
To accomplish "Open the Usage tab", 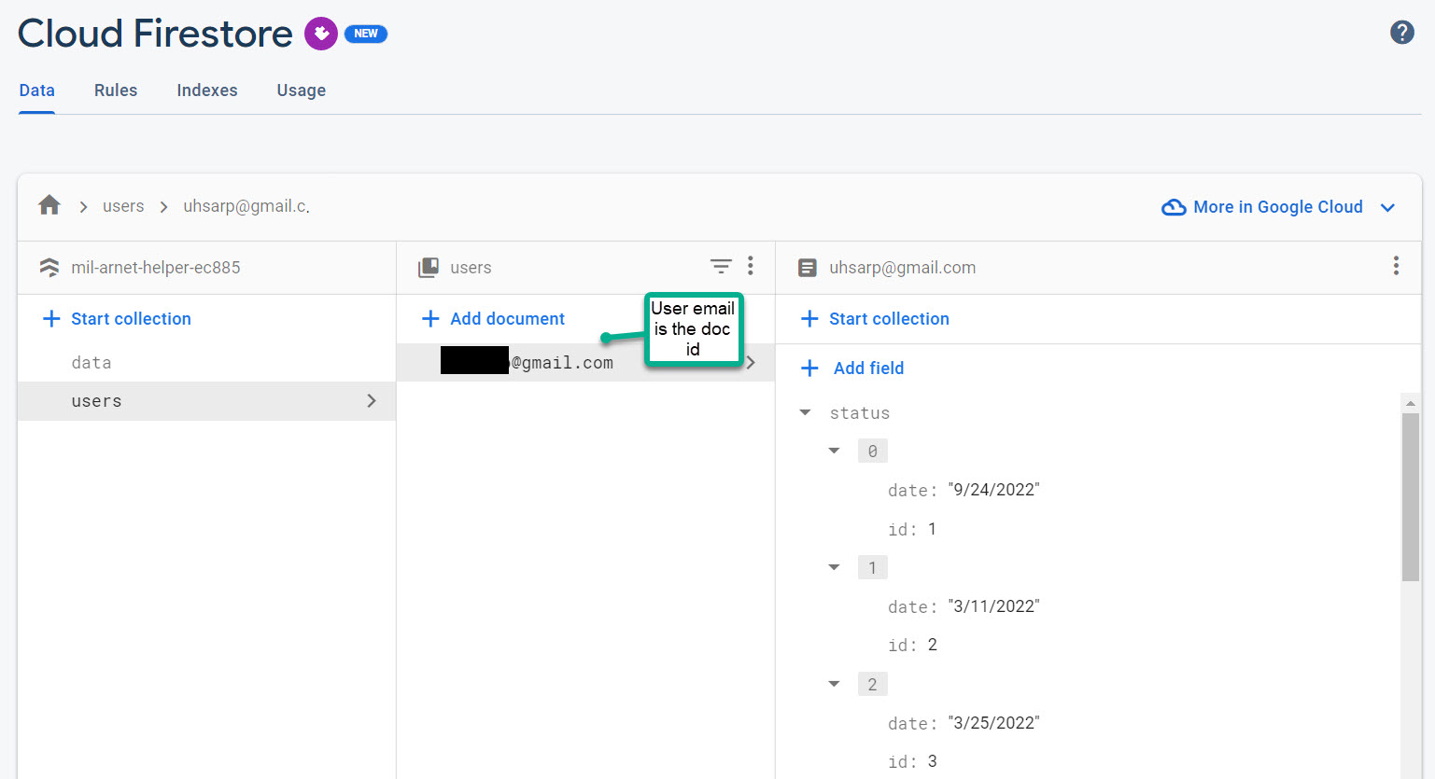I will coord(302,90).
